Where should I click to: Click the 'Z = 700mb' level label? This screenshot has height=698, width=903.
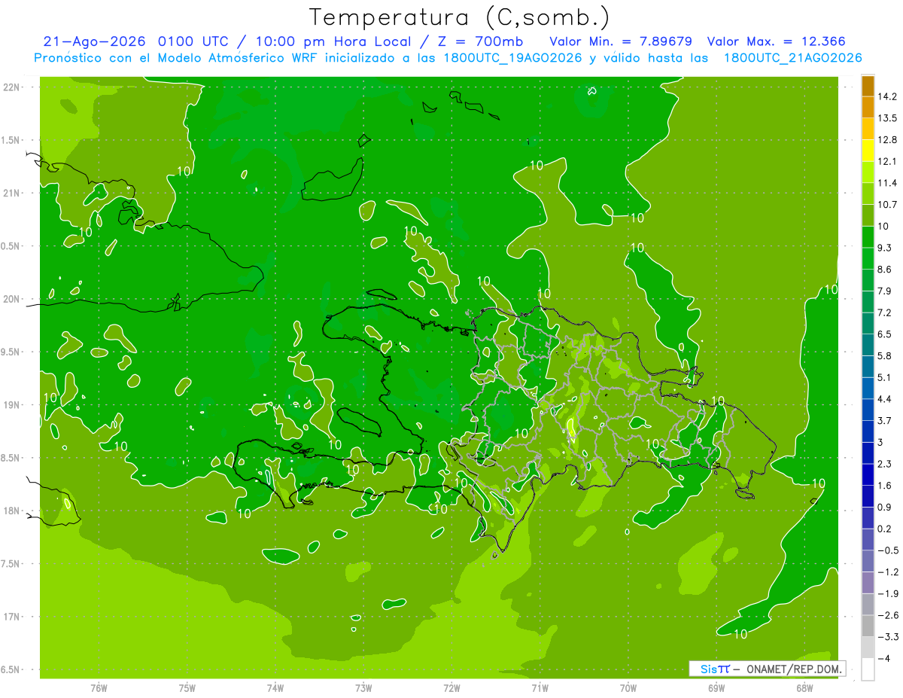(x=482, y=41)
